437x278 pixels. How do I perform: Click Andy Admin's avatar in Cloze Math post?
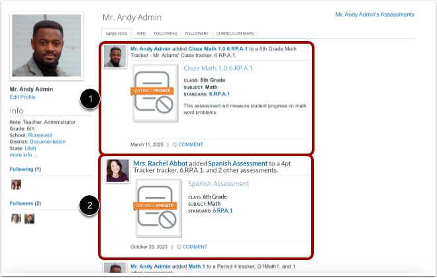click(x=115, y=56)
